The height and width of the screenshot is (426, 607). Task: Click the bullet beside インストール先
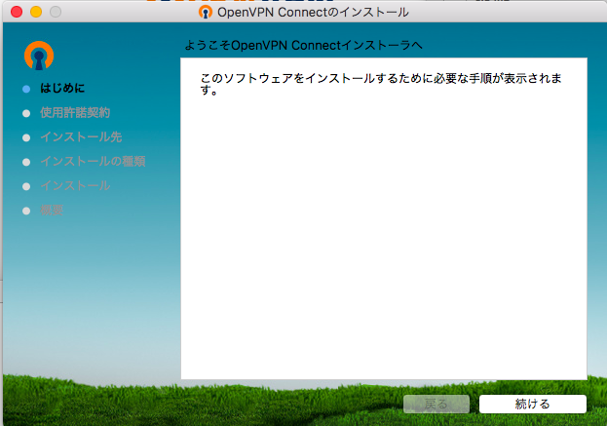26,137
